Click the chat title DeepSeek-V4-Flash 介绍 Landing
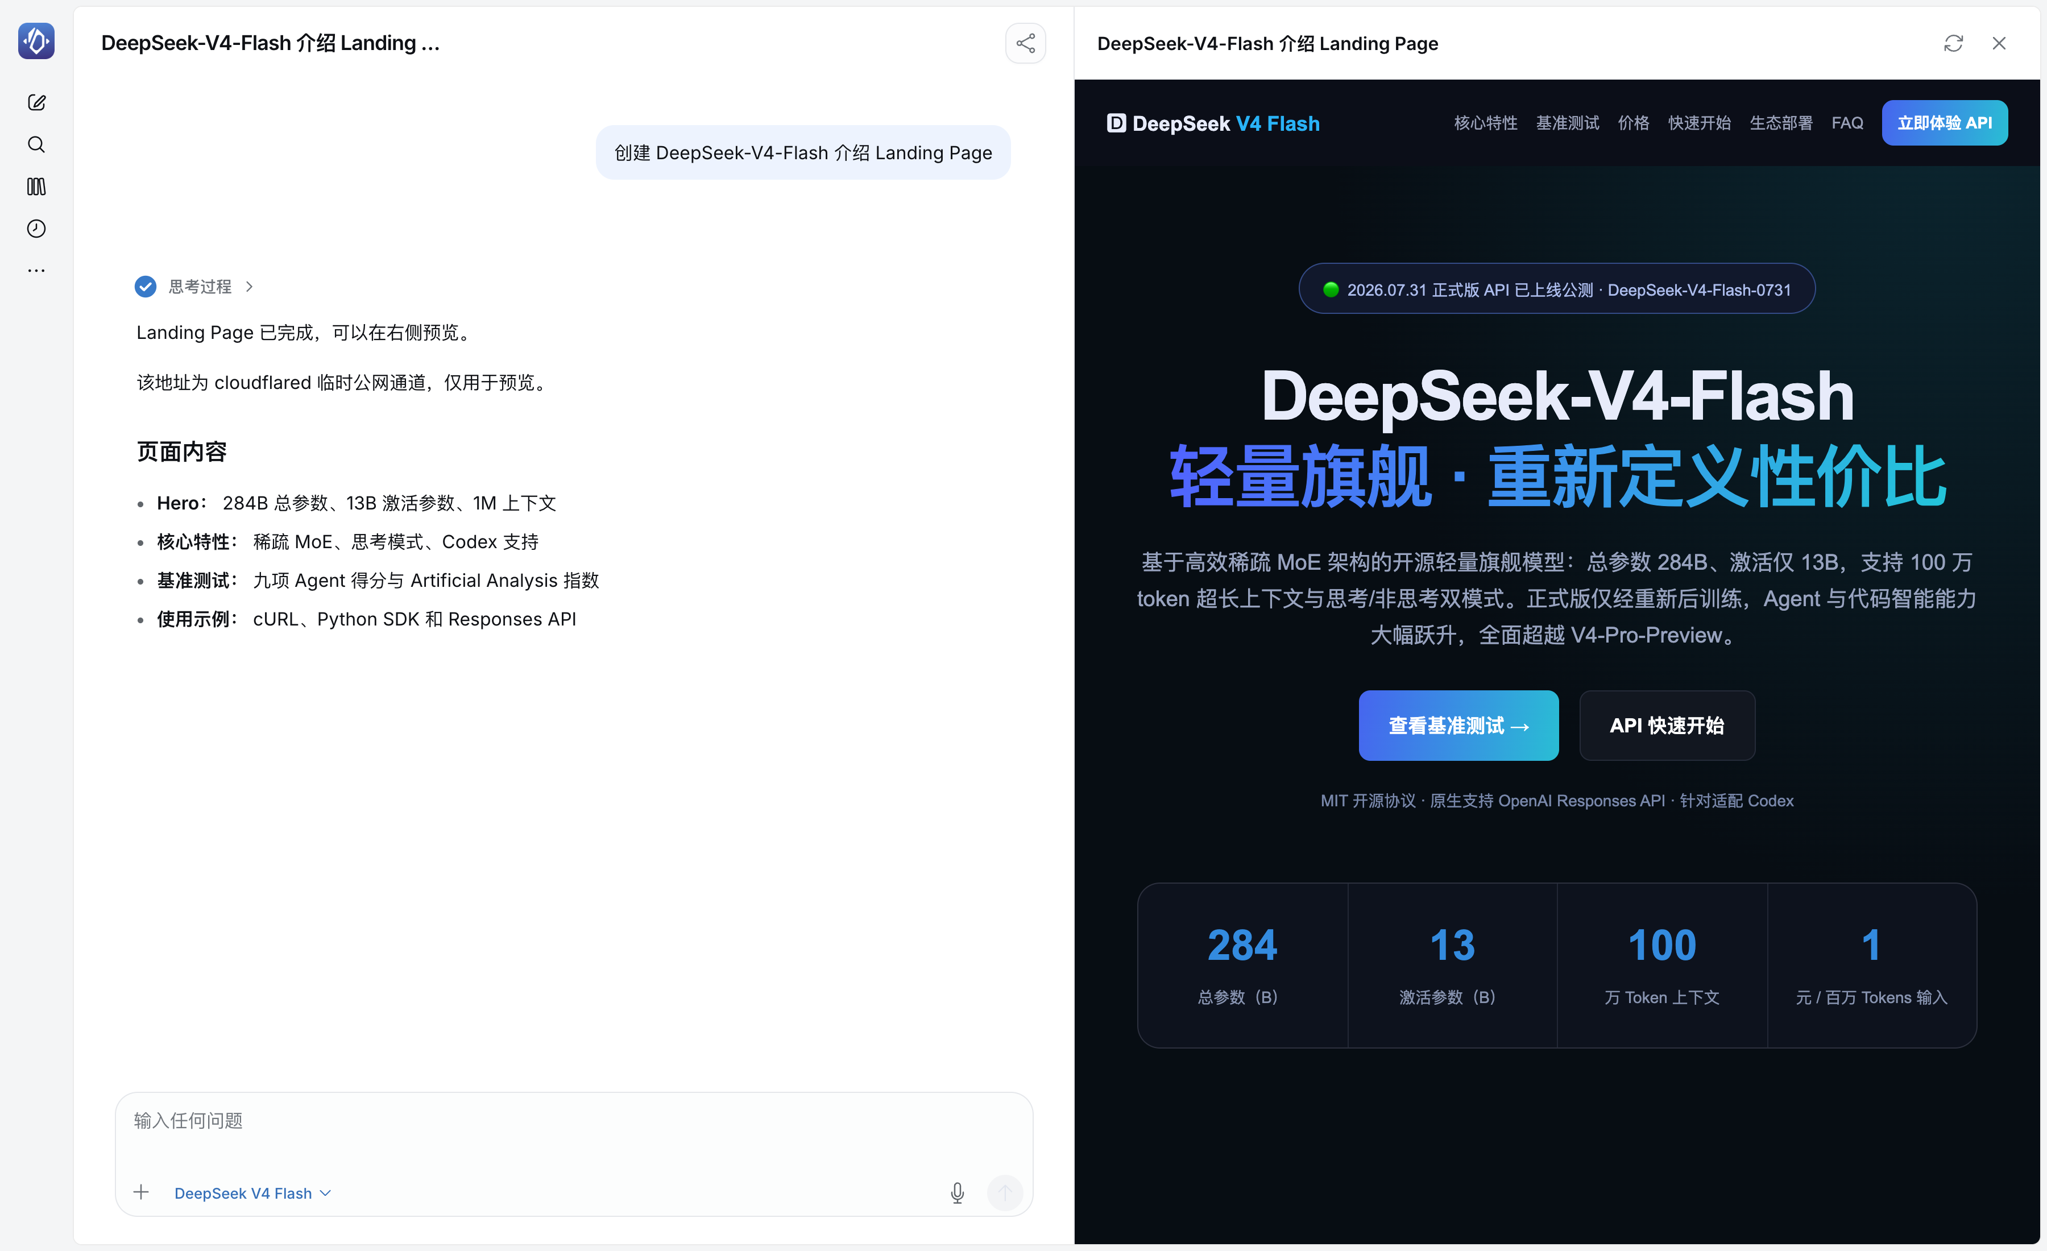The width and height of the screenshot is (2047, 1251). 270,43
